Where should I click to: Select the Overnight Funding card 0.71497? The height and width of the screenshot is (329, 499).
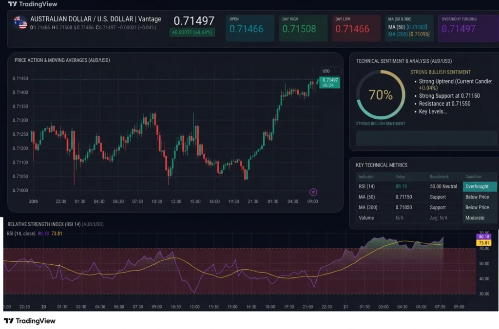pos(468,28)
